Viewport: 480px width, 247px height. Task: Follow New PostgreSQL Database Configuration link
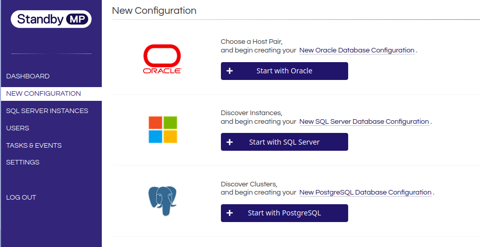pyautogui.click(x=365, y=193)
